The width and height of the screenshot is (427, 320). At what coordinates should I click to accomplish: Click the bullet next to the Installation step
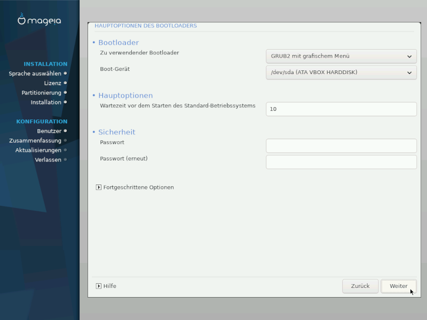coord(65,102)
